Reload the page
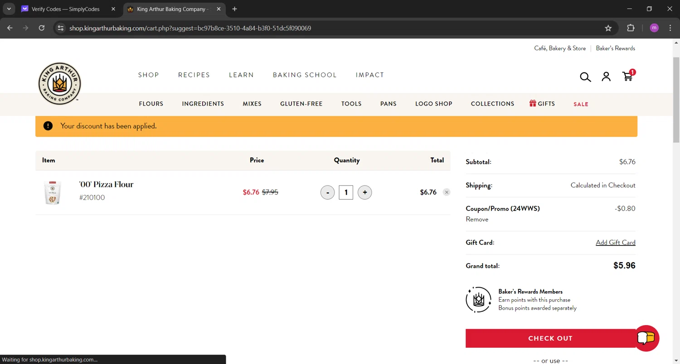The height and width of the screenshot is (364, 680). point(42,28)
